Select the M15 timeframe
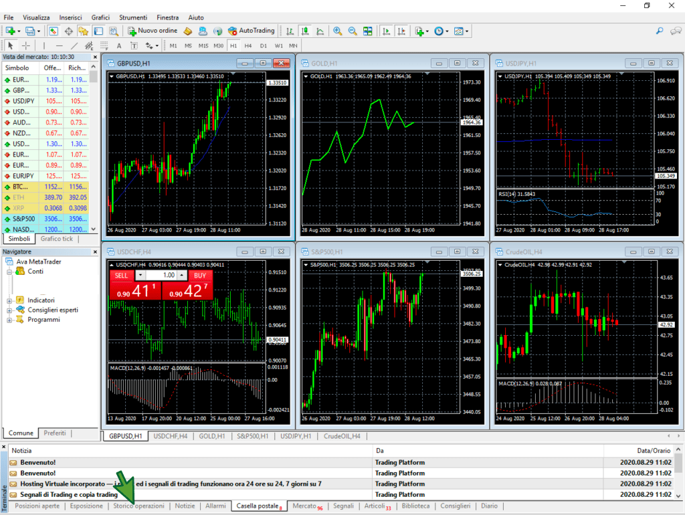 tap(203, 45)
